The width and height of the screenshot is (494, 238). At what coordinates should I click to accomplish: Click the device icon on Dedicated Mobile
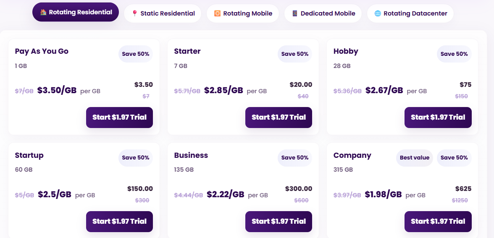295,13
